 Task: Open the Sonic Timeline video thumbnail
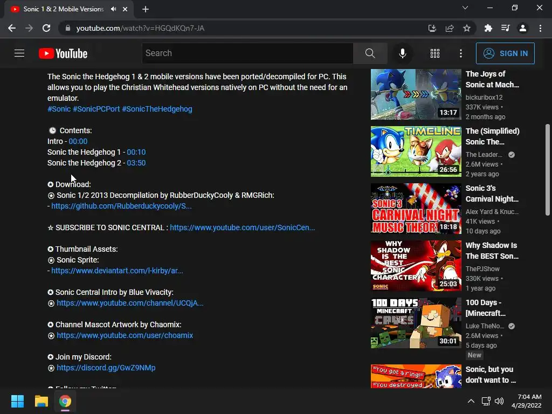tap(416, 151)
